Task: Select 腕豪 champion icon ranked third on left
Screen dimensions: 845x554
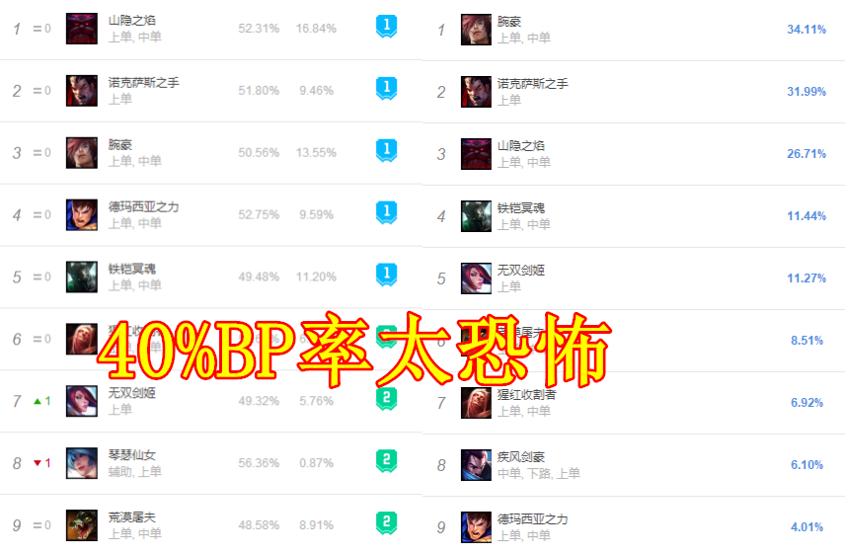Action: pos(82,152)
